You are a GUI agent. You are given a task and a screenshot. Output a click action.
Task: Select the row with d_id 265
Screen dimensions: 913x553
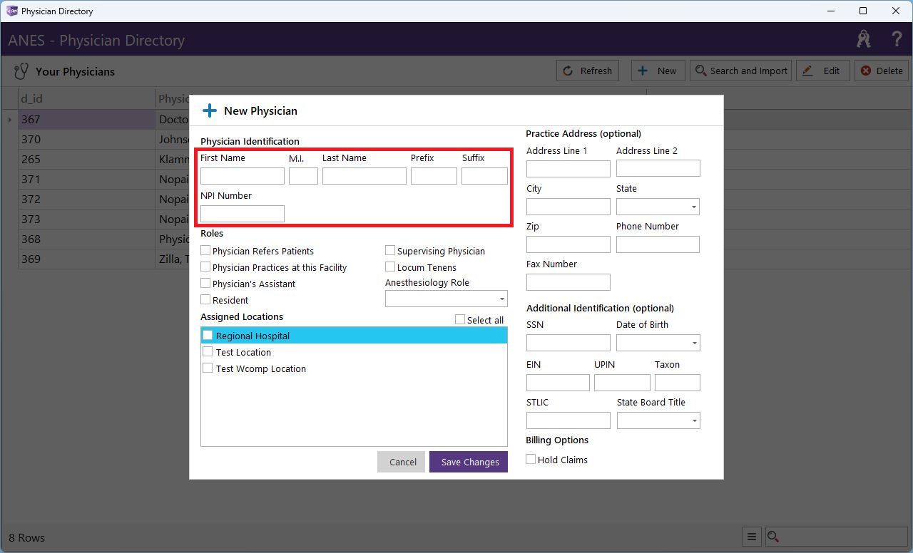86,159
